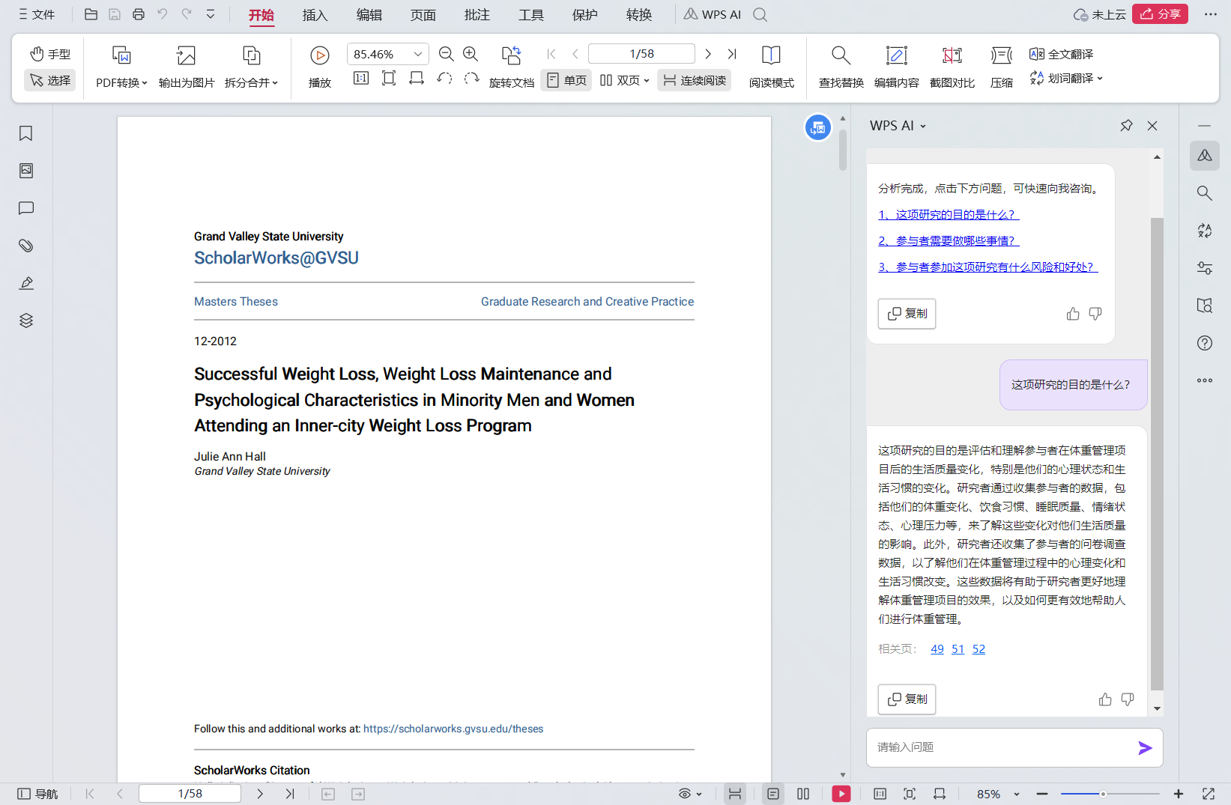This screenshot has height=805, width=1231.
Task: Switch to the 转换 tab
Action: pos(638,15)
